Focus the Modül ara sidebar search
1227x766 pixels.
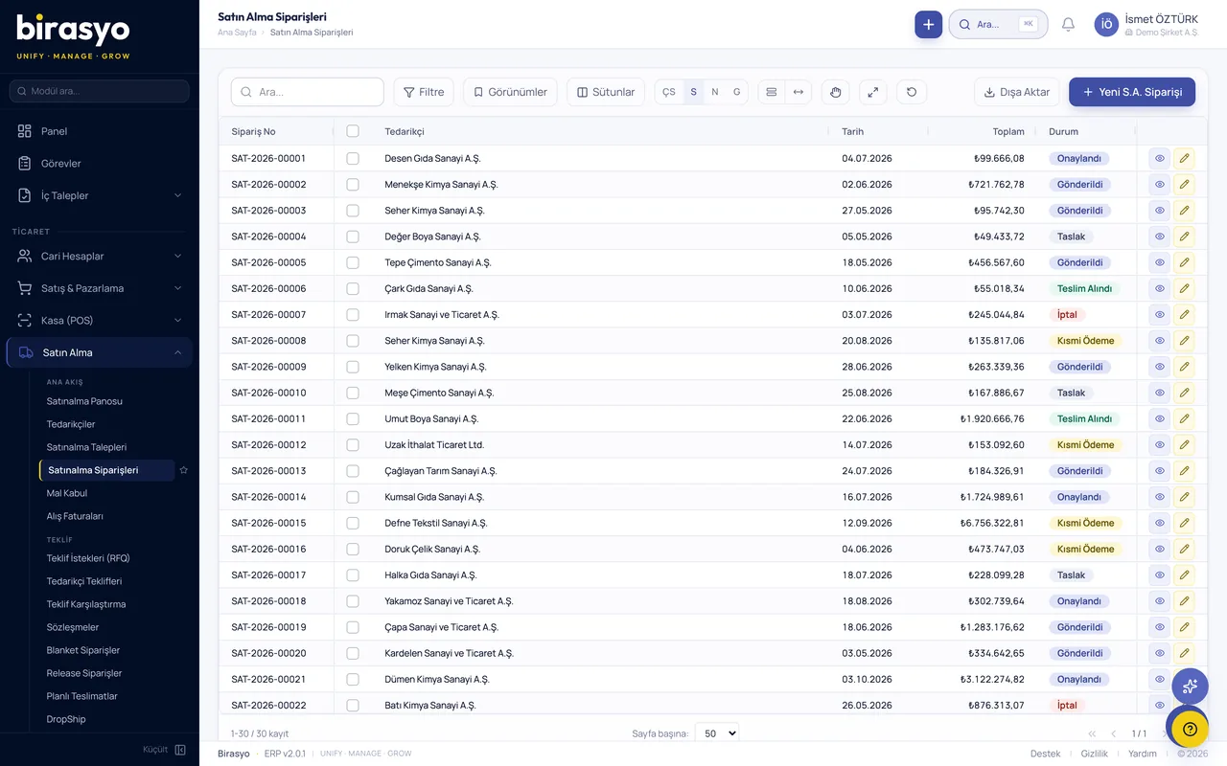pos(100,91)
